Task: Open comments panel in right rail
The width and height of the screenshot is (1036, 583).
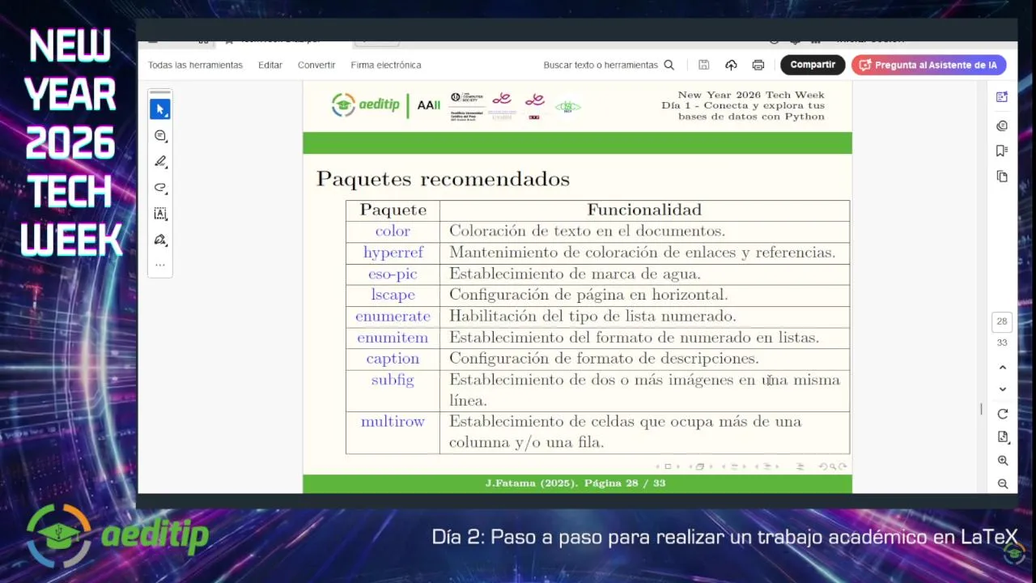Action: click(x=1002, y=126)
